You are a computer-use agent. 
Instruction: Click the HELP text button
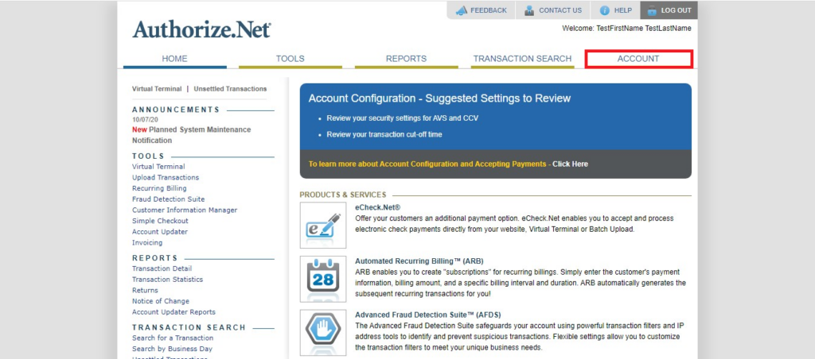(623, 10)
